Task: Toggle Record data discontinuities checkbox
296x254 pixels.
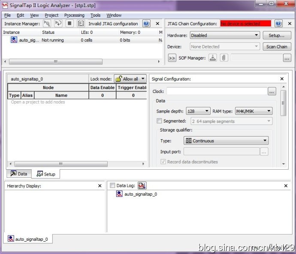Action: coord(163,161)
